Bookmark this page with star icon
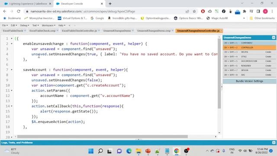Screen dimensions: 277x156 tap(194, 11)
